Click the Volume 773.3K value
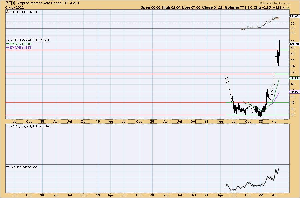The image size is (300, 198). [x=238, y=7]
